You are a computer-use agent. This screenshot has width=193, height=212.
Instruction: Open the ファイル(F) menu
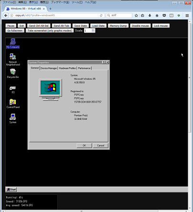point(10,2)
